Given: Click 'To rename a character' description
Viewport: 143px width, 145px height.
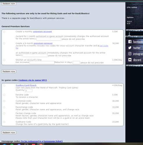Looking at the screenshot, I should (x=27, y=97).
